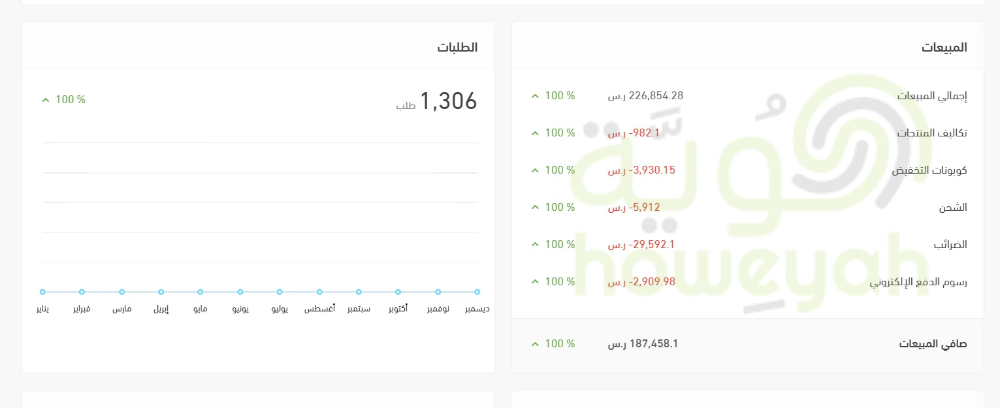The height and width of the screenshot is (408, 1000).
Task: Click the up arrow in الشحن row
Action: coord(535,208)
